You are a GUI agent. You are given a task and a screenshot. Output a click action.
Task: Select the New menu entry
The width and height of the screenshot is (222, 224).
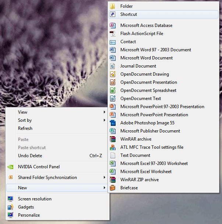coord(57,188)
